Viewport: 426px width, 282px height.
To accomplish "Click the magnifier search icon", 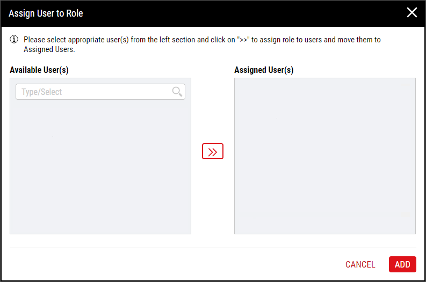I will [177, 92].
